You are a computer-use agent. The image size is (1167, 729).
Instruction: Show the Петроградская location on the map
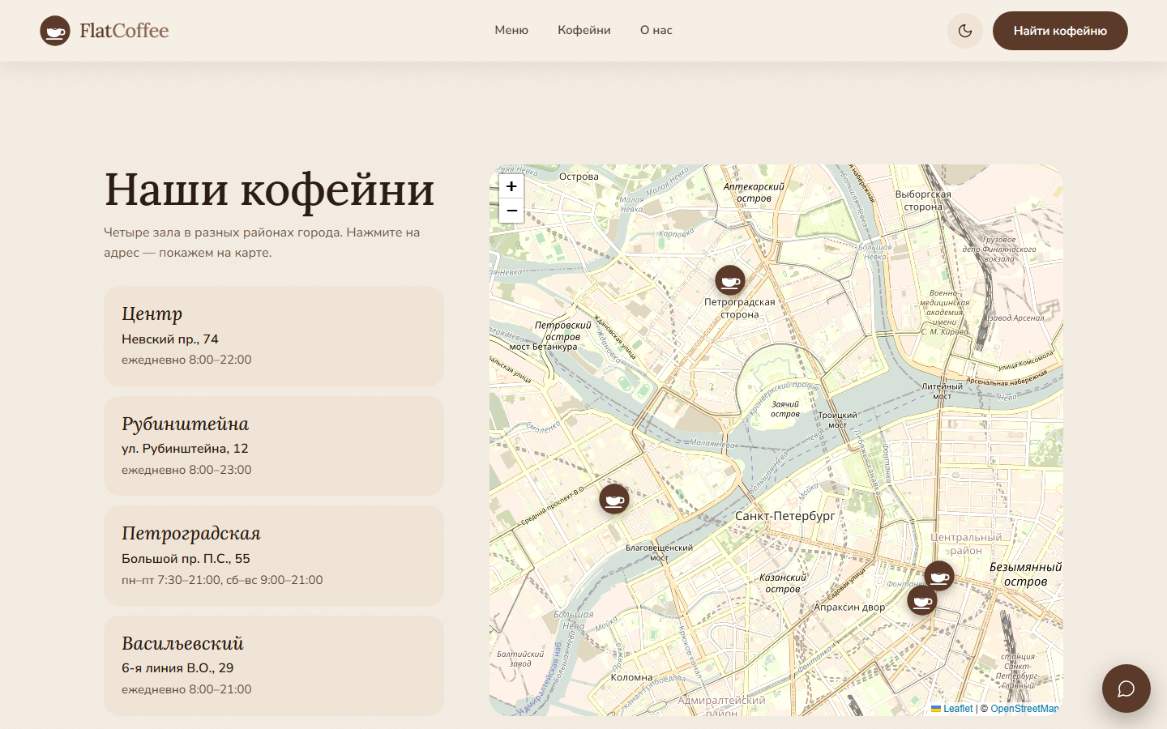click(274, 556)
